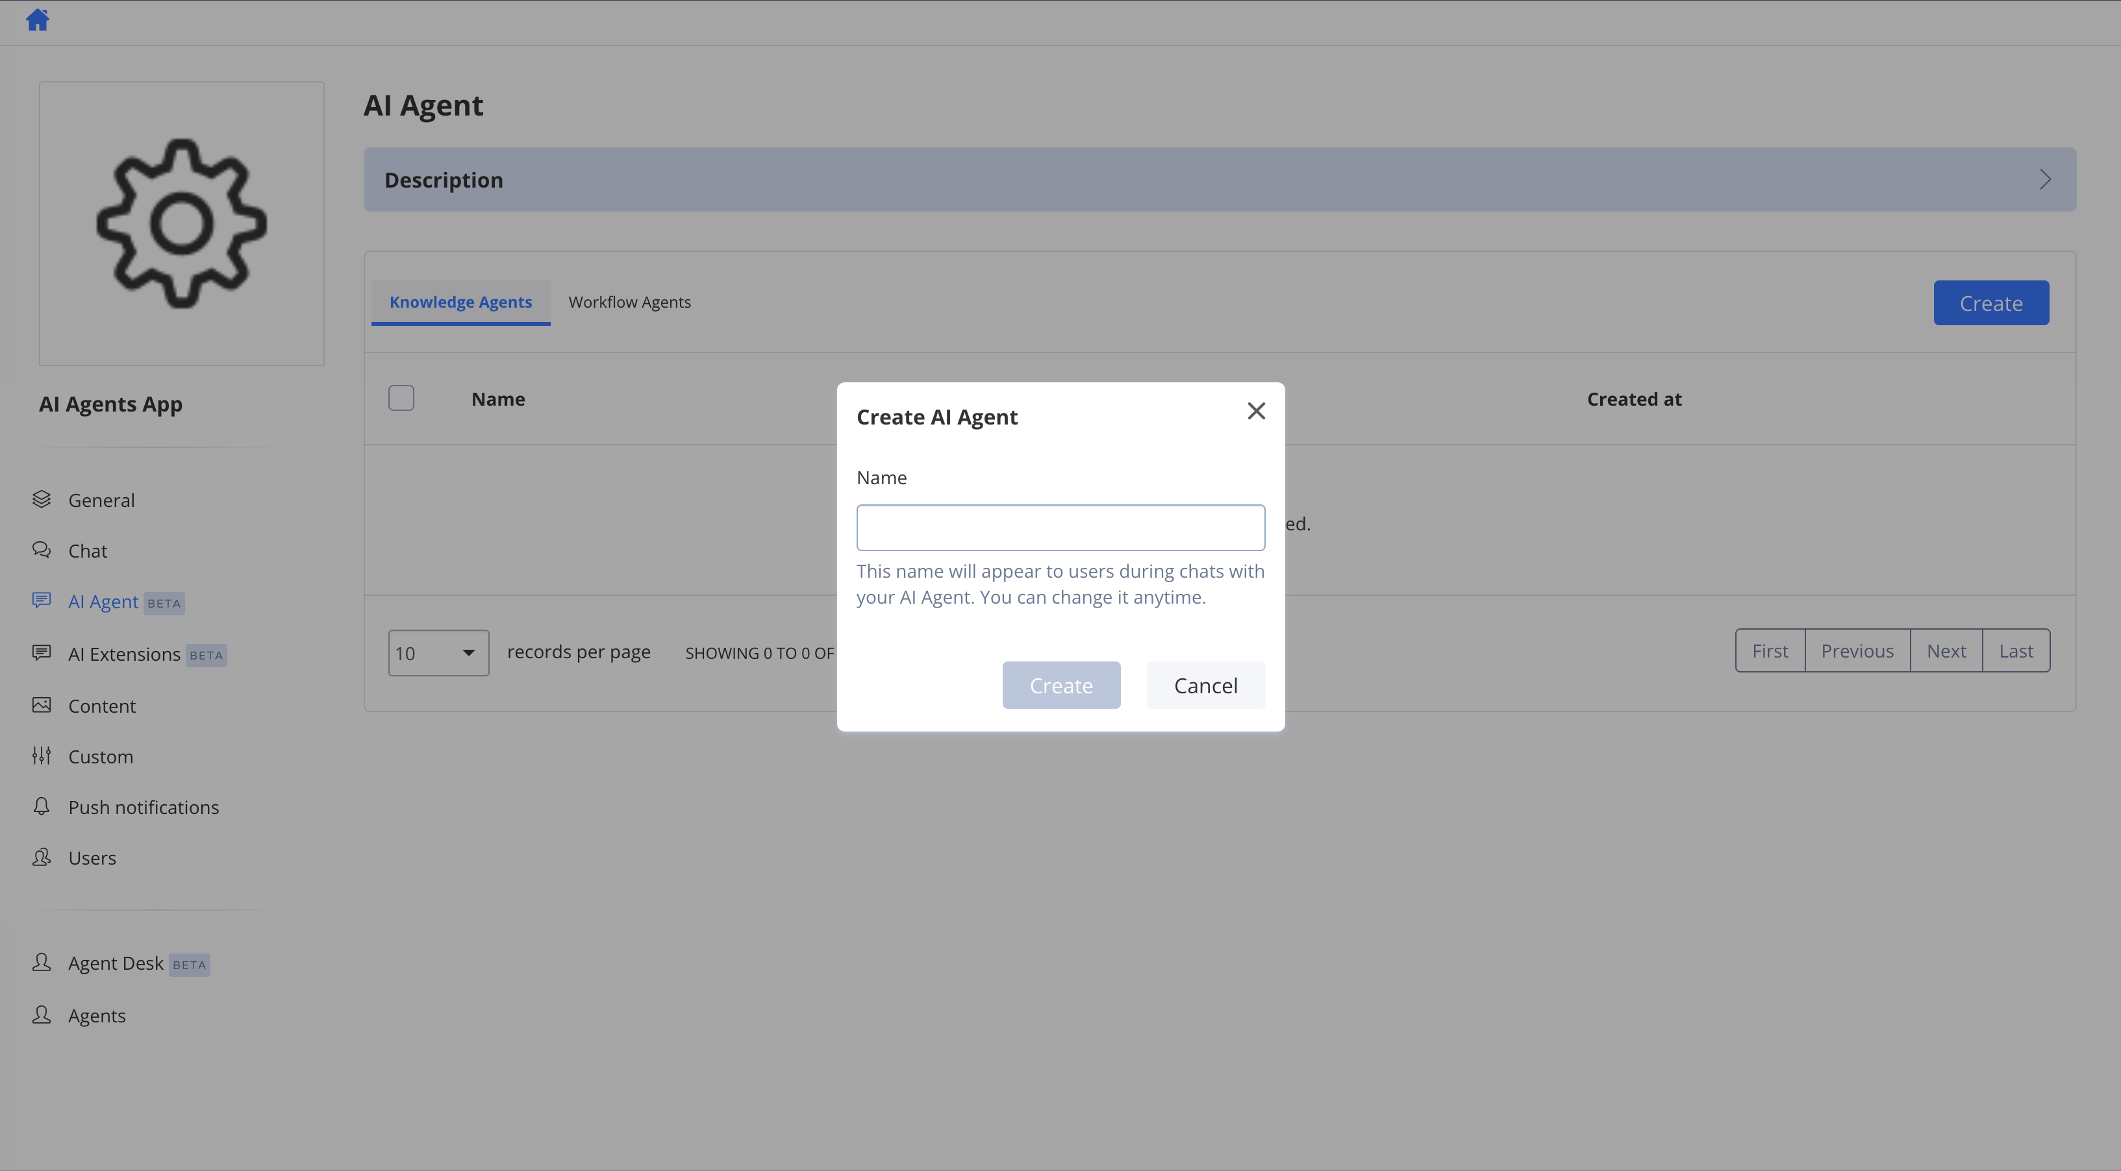Viewport: 2121px width, 1171px height.
Task: Click the gear app logo thumbnail
Action: point(182,223)
